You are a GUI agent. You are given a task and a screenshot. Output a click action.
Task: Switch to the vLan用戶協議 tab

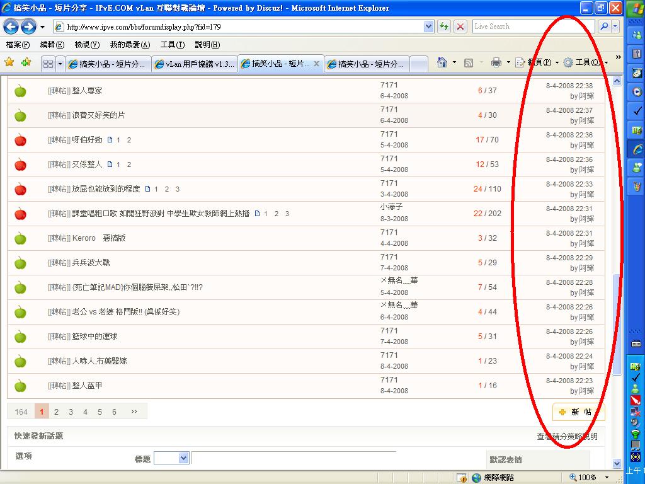194,64
